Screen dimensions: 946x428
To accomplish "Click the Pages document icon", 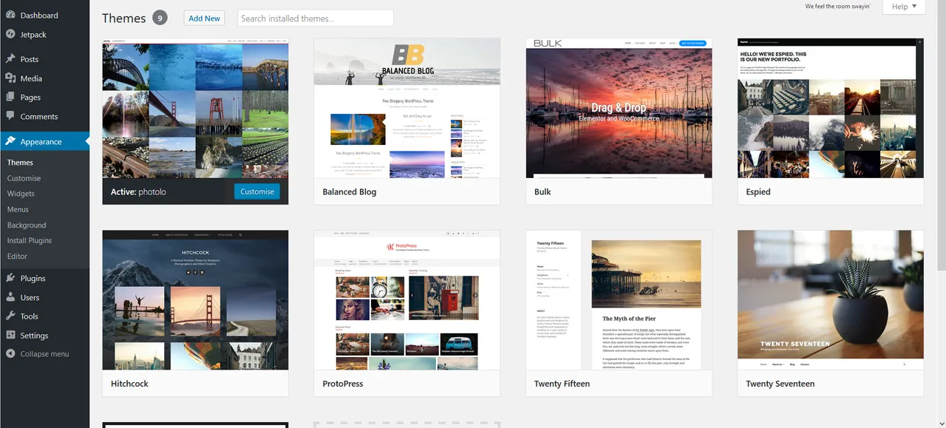I will (x=10, y=97).
